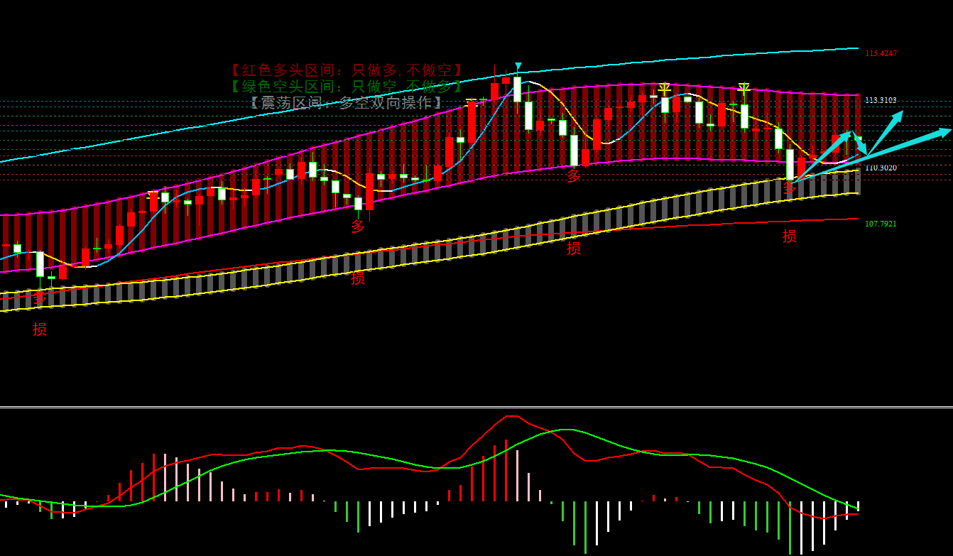The height and width of the screenshot is (556, 953).
Task: Select the leftmost yellow 平 marker
Action: (665, 89)
